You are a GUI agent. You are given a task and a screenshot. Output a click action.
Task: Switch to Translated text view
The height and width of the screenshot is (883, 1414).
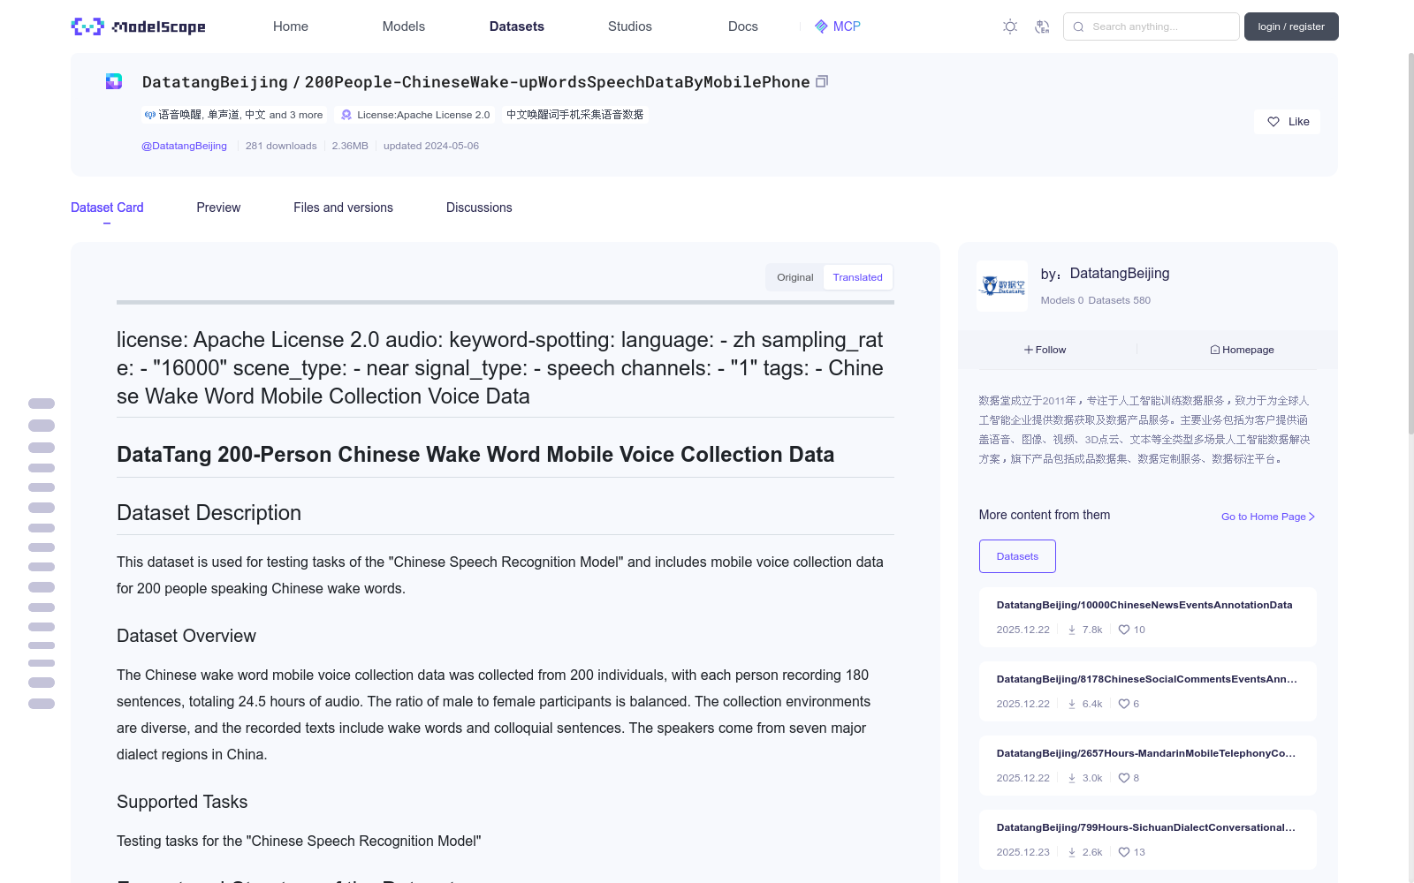point(857,277)
